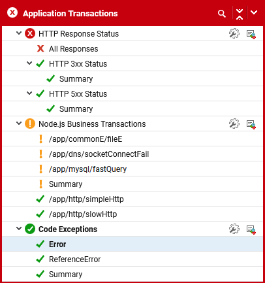265x283 pixels.
Task: Click the collapse-all arrows icon in header
Action: [240, 14]
